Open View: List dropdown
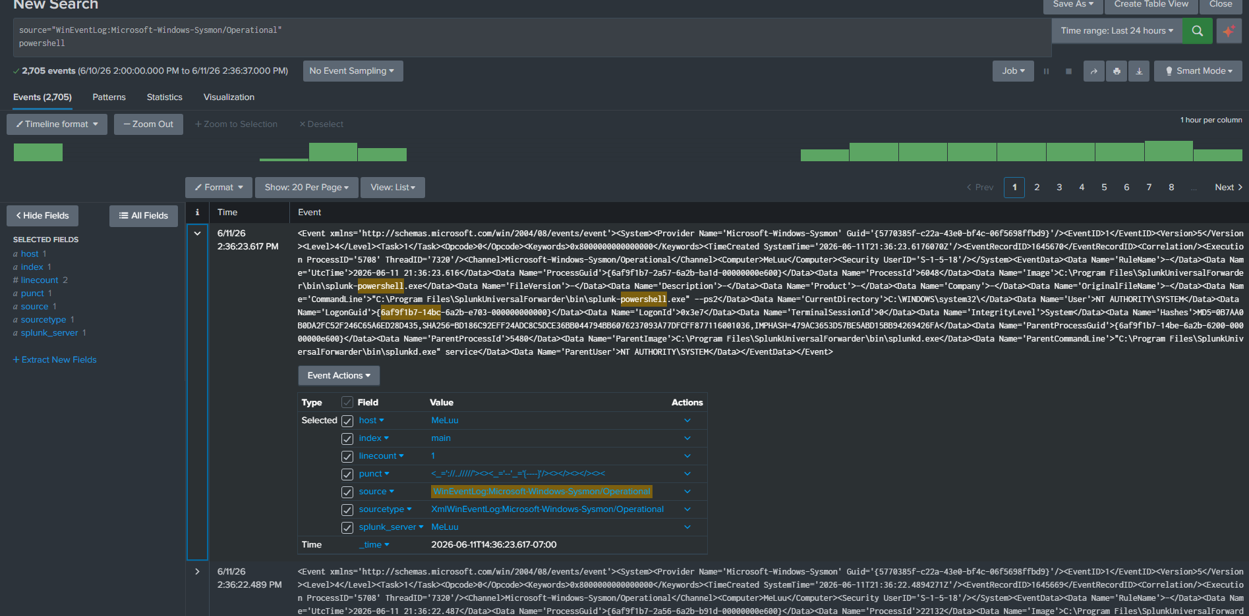 (393, 188)
